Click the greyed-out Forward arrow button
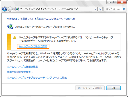Viewport: 128px width, 97px height. (x=10, y=9)
